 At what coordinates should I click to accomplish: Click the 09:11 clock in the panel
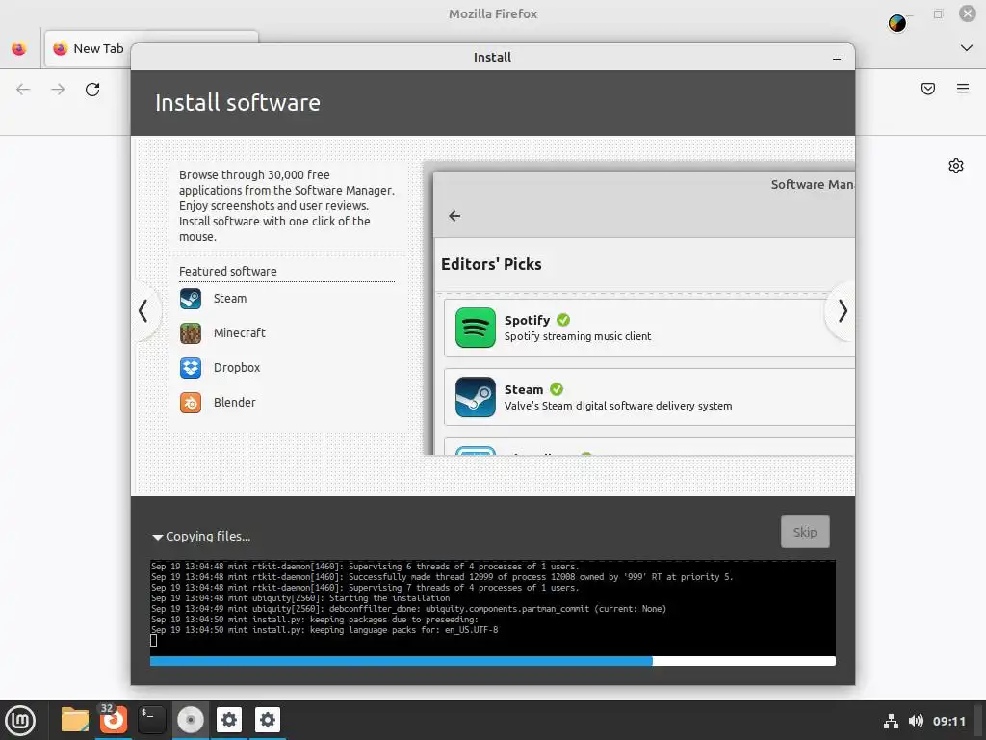[948, 721]
